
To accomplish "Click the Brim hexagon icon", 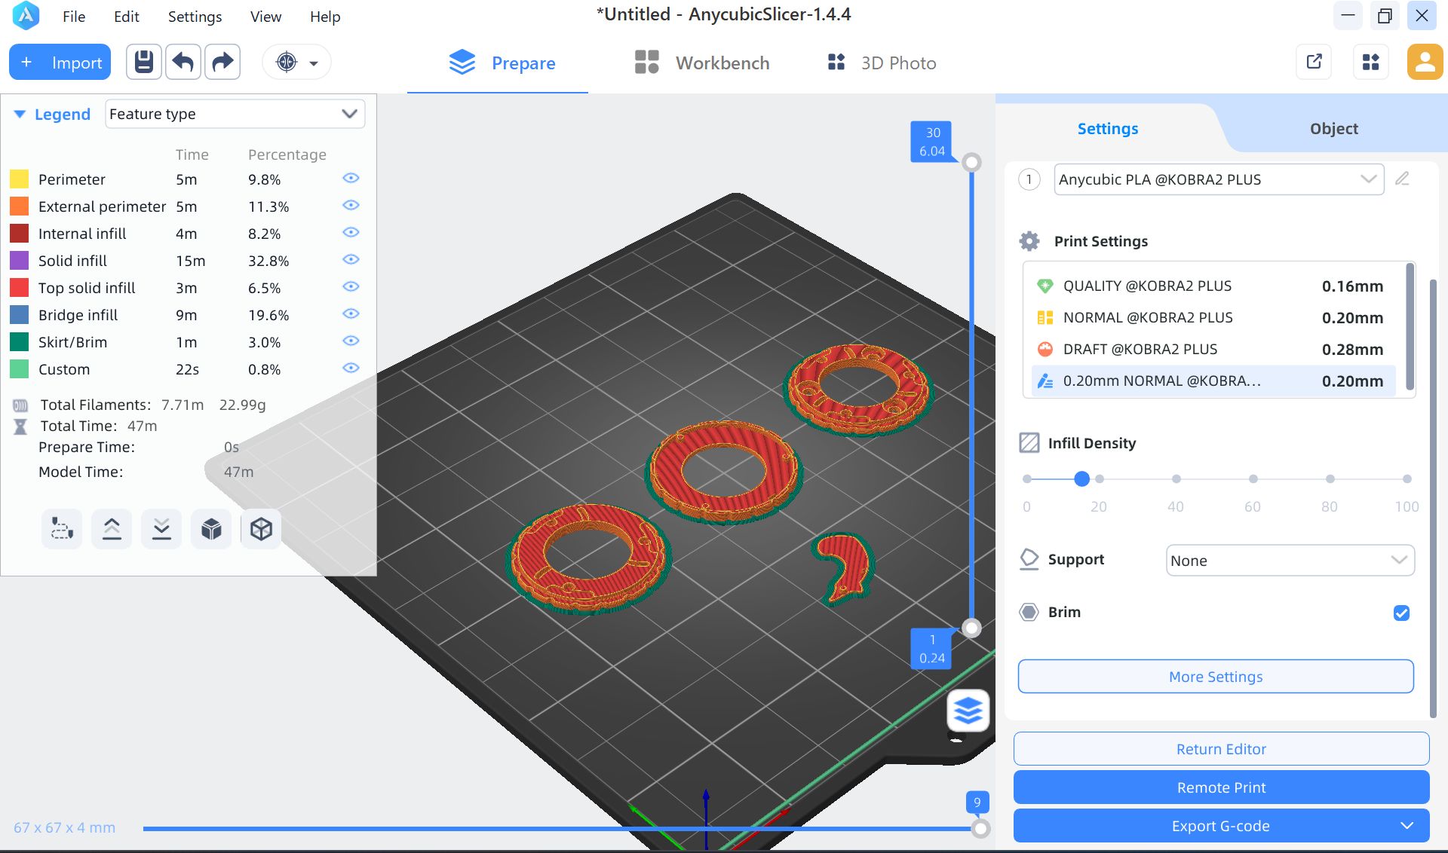I will (1029, 612).
